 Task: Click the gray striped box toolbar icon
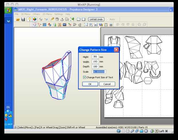coord(57,19)
